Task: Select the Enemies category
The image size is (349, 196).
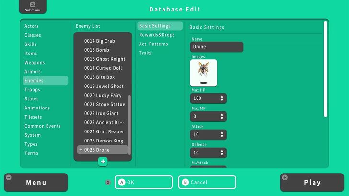Action: [x=46, y=81]
